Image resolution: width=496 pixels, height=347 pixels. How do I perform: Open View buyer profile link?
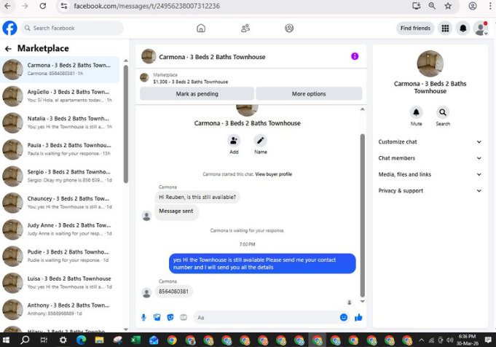(x=273, y=174)
